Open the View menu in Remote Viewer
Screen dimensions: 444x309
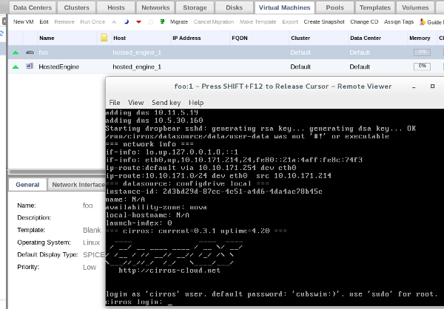[x=135, y=102]
